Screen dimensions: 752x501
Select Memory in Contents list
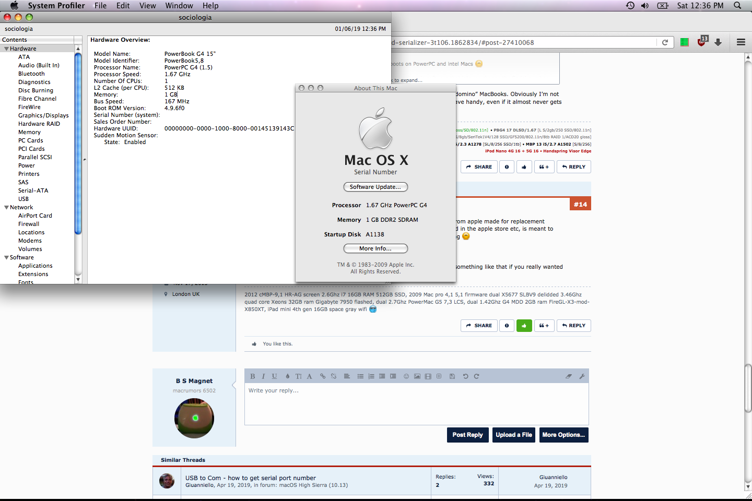point(29,132)
